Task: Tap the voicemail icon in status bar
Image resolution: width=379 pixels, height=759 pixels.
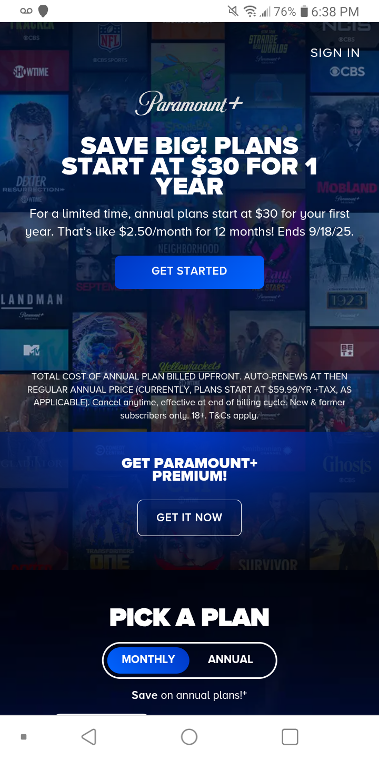Action: (x=26, y=11)
